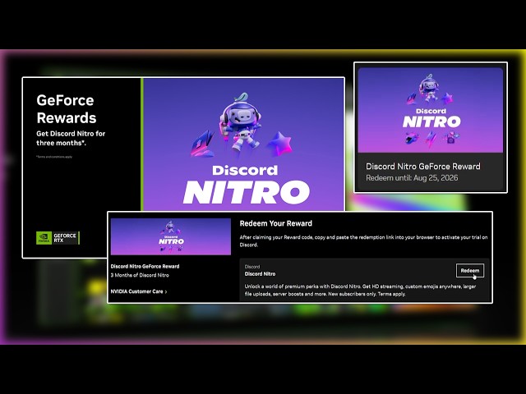Click the bold 'Discord Nitro' offer title
The height and width of the screenshot is (394, 526).
click(x=260, y=273)
